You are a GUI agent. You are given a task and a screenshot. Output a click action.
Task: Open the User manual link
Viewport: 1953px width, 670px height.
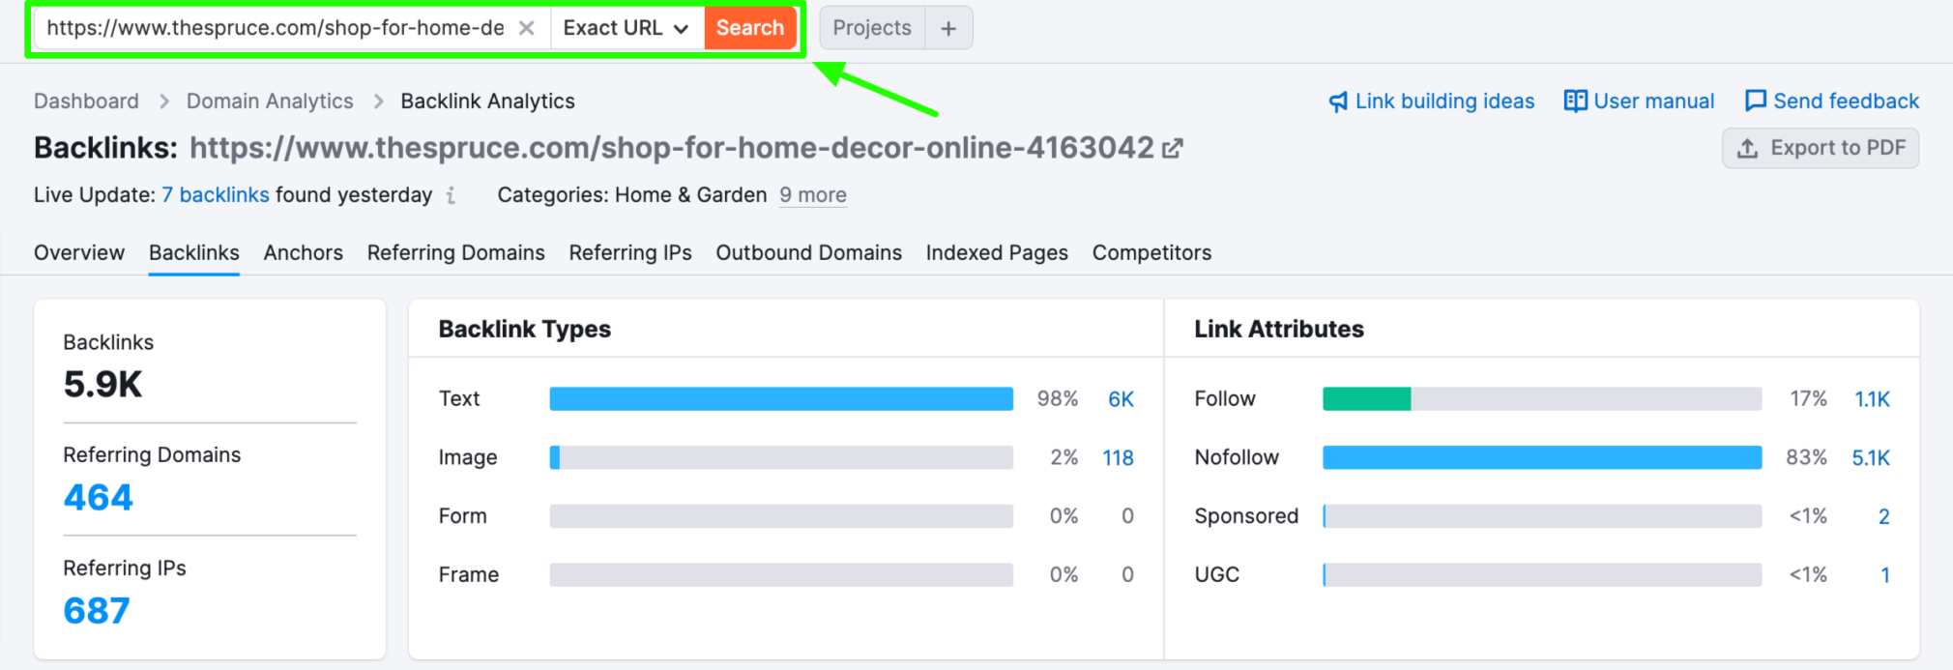click(x=1653, y=102)
